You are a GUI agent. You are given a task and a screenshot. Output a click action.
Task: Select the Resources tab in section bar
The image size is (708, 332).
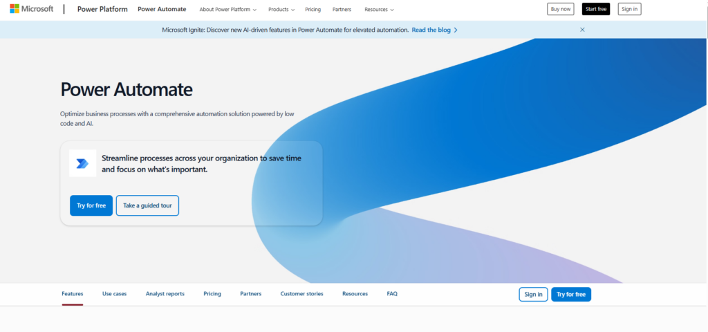click(355, 293)
